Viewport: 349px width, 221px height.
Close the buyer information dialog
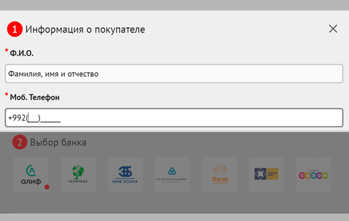click(x=333, y=28)
